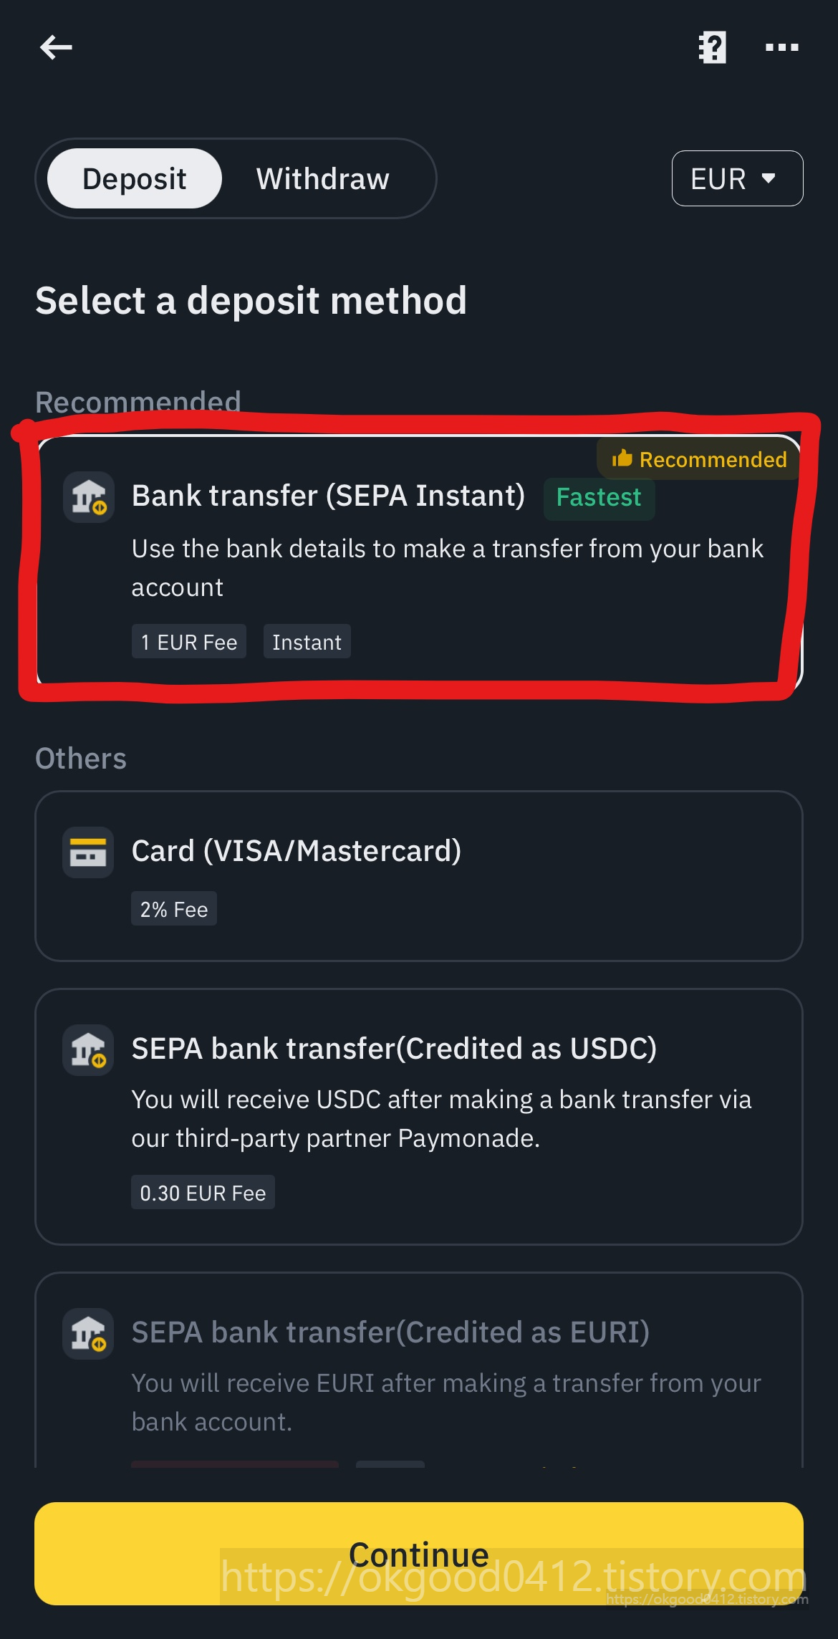Screen dimensions: 838x1639
Task: Click the EURI SEPA bank icon
Action: (x=88, y=1334)
